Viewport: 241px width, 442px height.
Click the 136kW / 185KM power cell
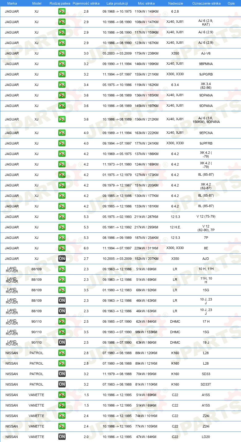[x=146, y=95]
